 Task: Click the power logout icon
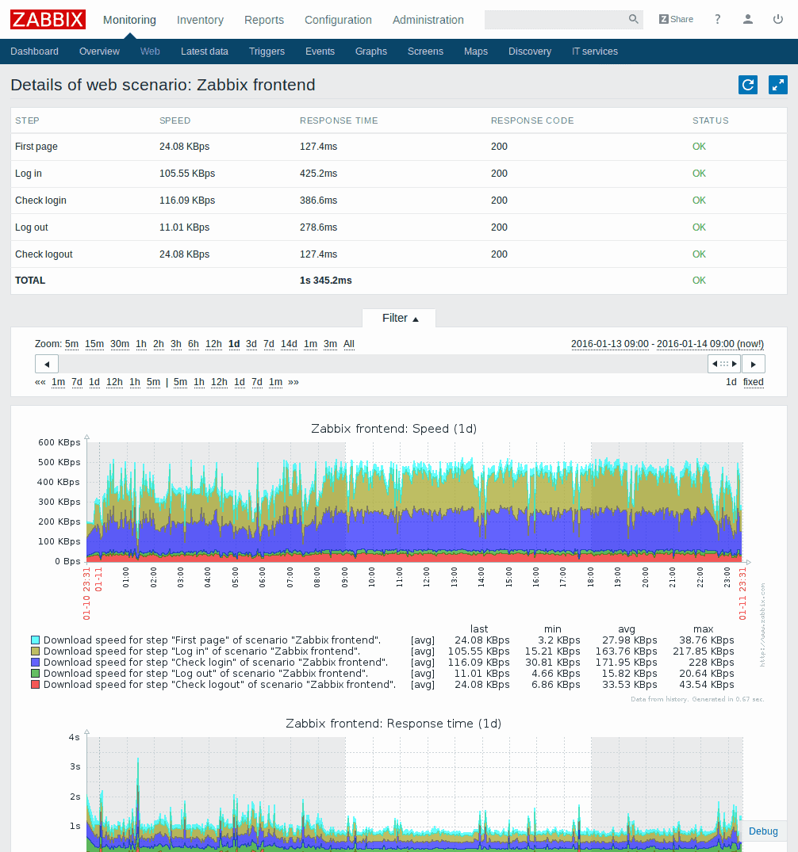pos(778,19)
